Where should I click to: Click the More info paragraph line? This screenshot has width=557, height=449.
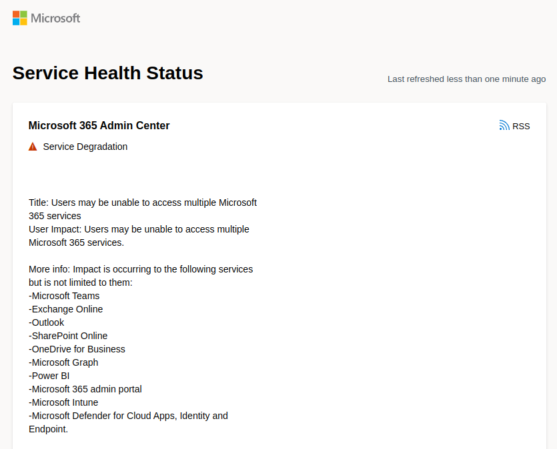click(x=141, y=276)
